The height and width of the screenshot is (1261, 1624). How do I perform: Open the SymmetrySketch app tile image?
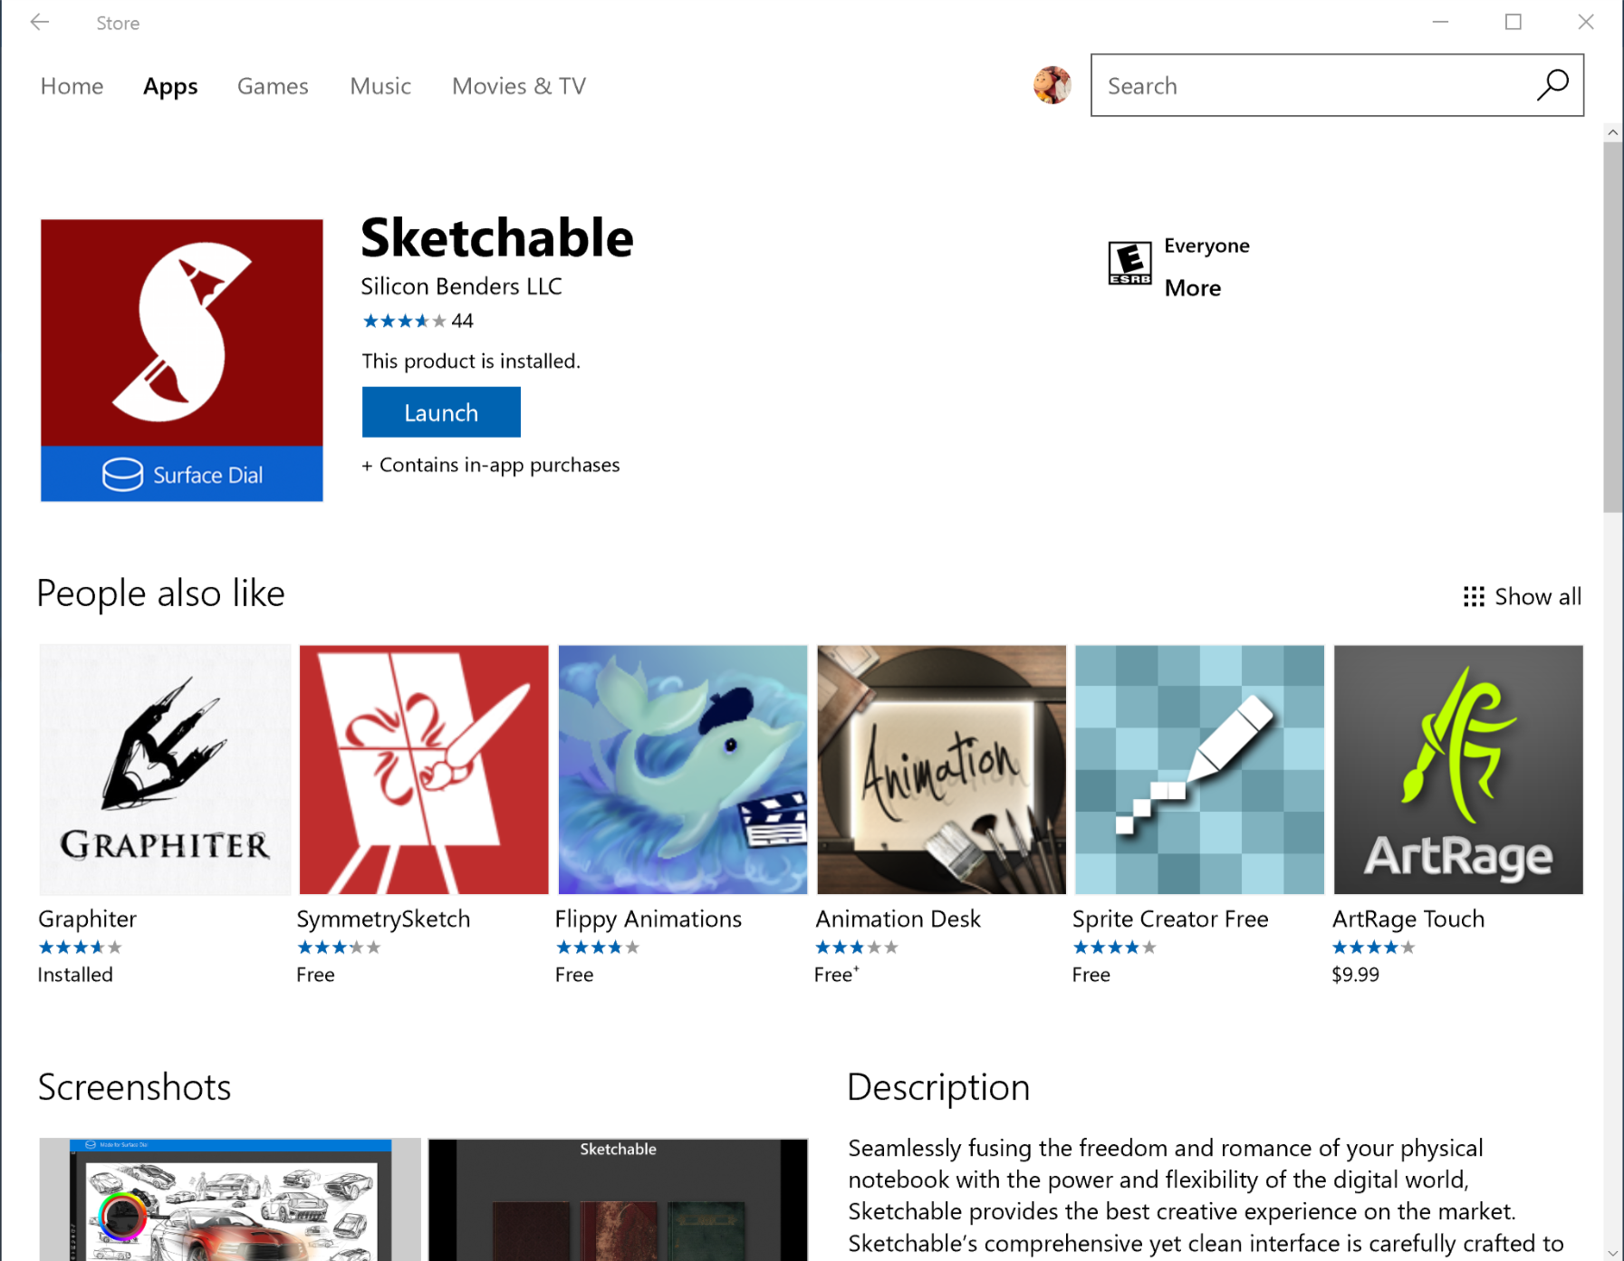(x=424, y=770)
